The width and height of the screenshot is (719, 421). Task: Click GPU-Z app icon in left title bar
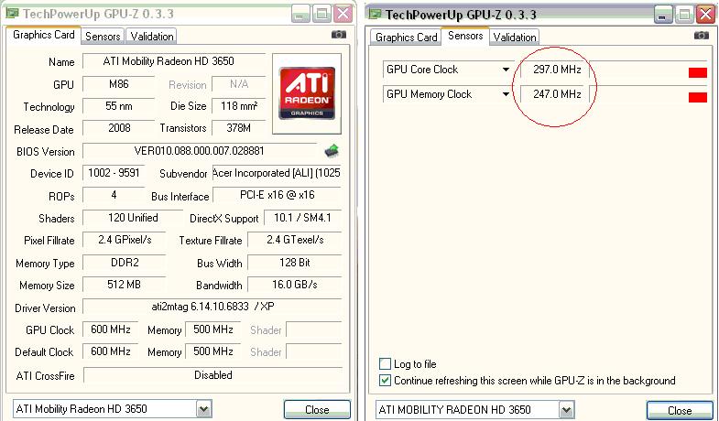12,14
